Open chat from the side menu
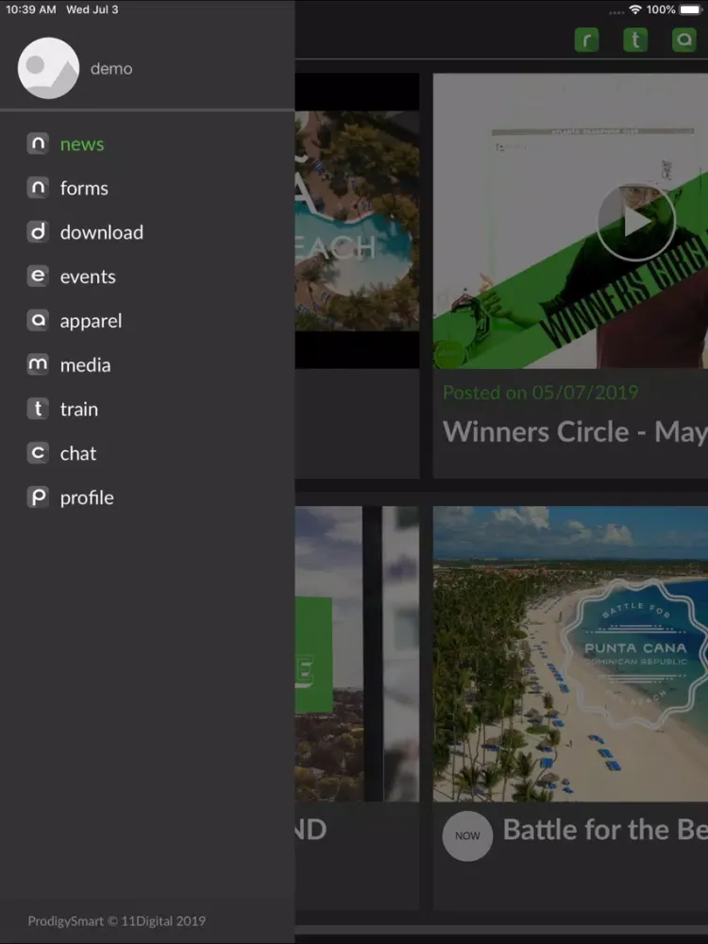 pos(78,453)
